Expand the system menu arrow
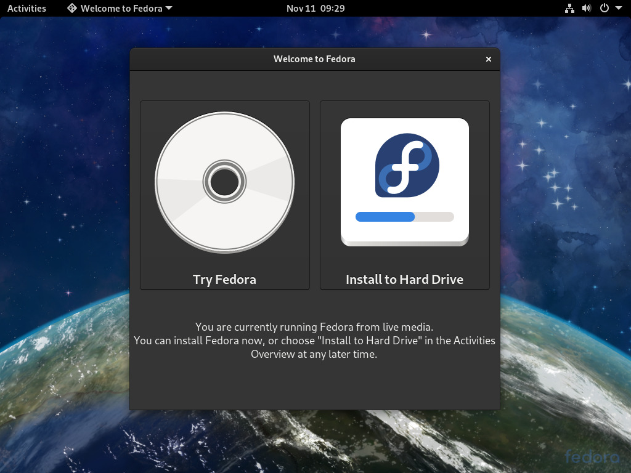631x473 pixels. point(619,8)
